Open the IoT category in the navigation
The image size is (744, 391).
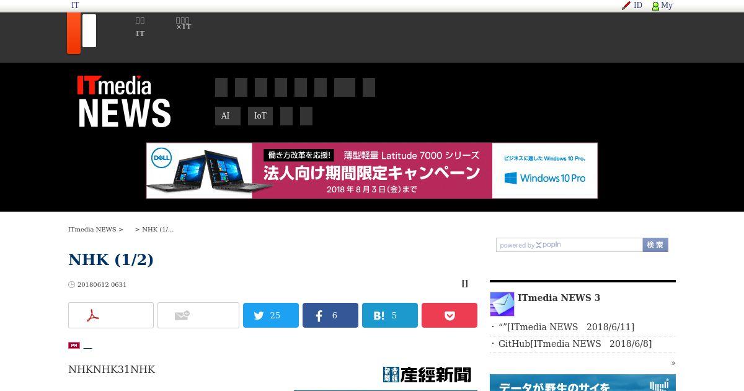click(260, 116)
